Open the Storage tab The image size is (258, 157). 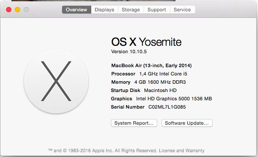[131, 10]
